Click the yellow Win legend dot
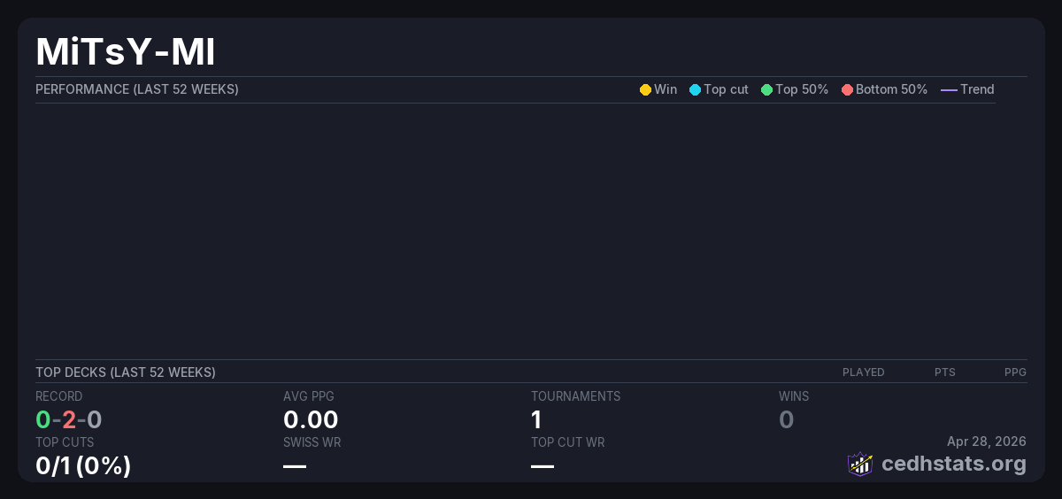 (645, 89)
